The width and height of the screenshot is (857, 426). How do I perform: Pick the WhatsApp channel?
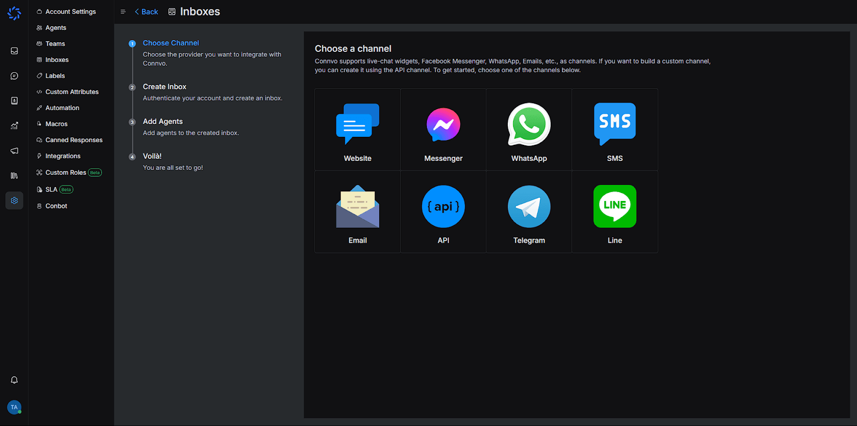529,125
